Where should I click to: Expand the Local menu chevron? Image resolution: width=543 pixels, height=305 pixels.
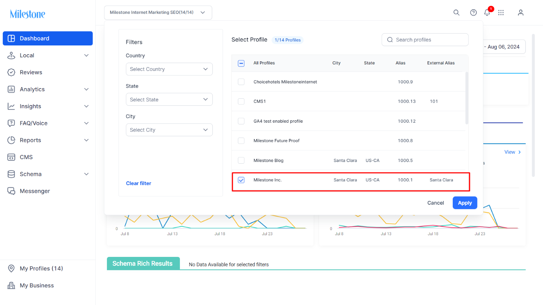pyautogui.click(x=87, y=55)
